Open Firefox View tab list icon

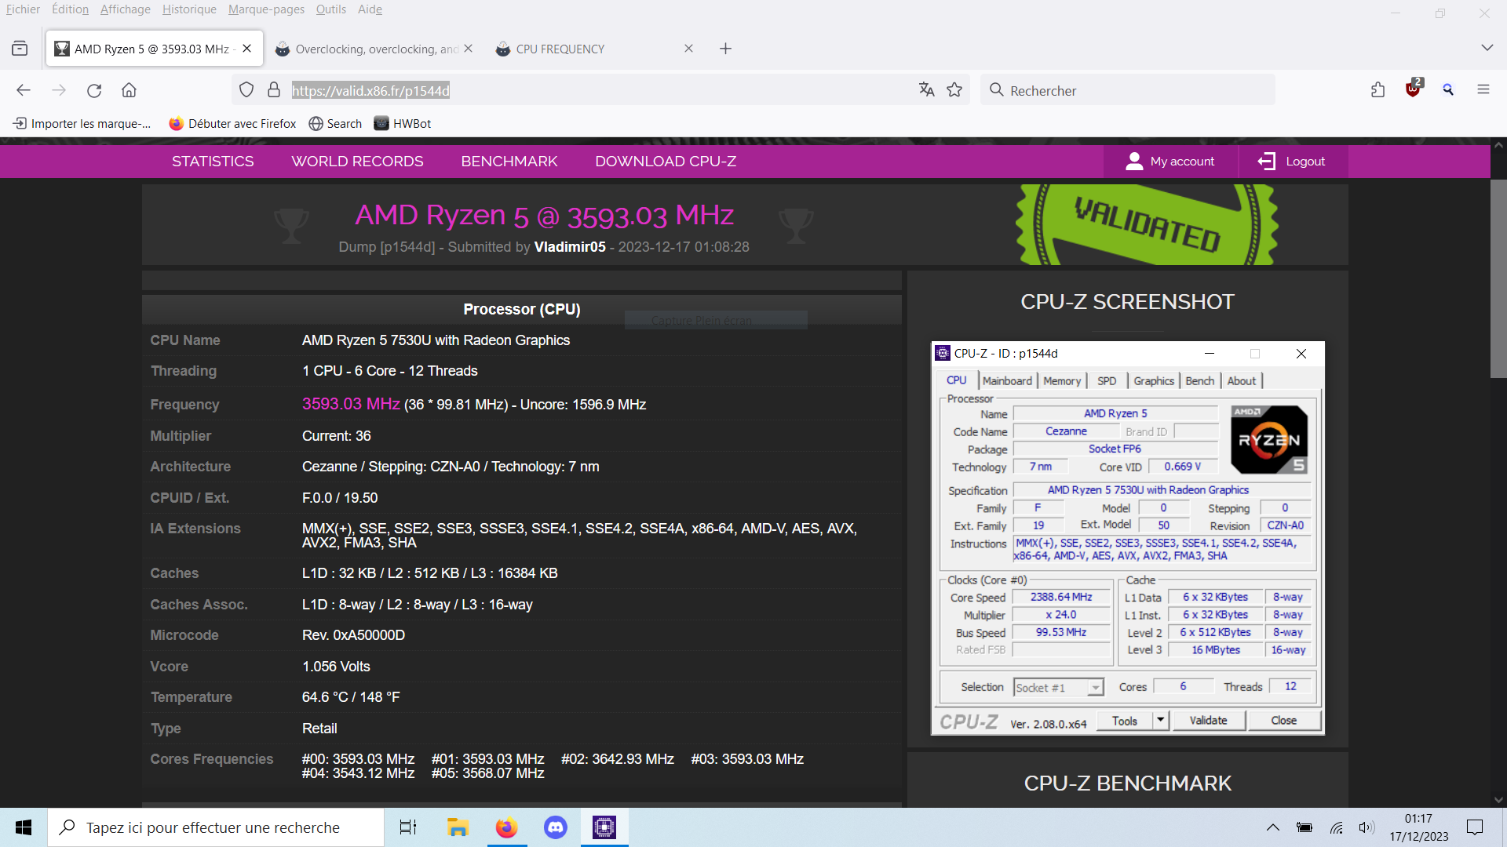tap(20, 49)
